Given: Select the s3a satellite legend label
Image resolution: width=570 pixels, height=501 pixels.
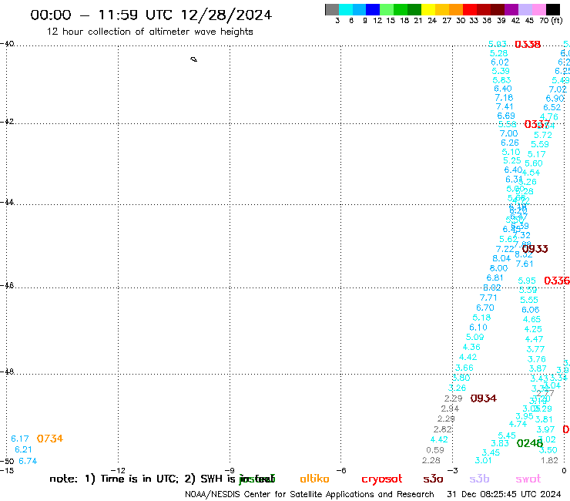Looking at the screenshot, I should 433,479.
